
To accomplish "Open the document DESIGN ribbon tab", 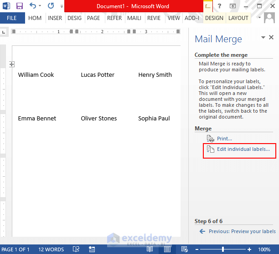I will tap(75, 18).
